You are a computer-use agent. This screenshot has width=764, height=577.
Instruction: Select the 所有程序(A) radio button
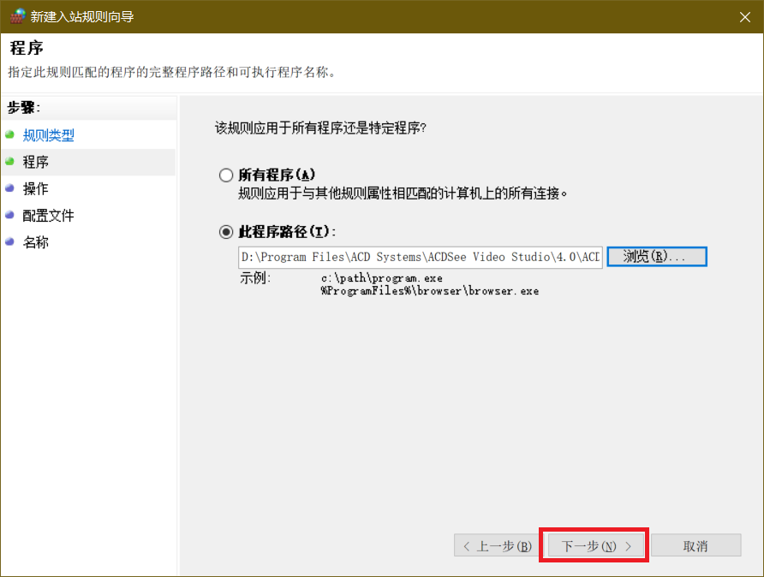pyautogui.click(x=226, y=175)
